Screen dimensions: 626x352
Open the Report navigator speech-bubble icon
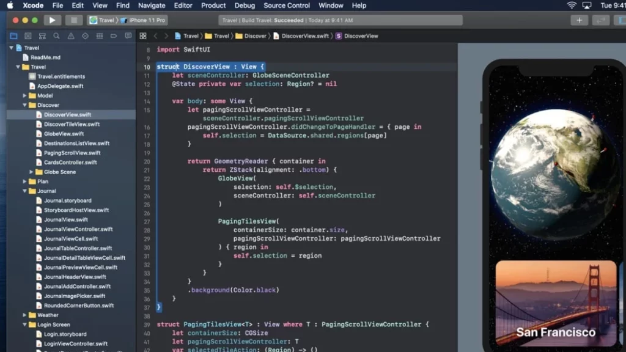click(x=128, y=36)
